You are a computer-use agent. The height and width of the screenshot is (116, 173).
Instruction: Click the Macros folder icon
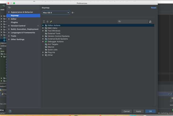click(46, 47)
